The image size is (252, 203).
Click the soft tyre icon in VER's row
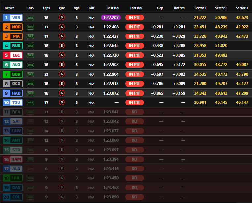(x=62, y=17)
